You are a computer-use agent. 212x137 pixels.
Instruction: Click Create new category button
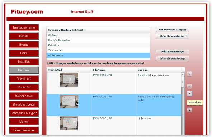pyautogui.click(x=173, y=30)
